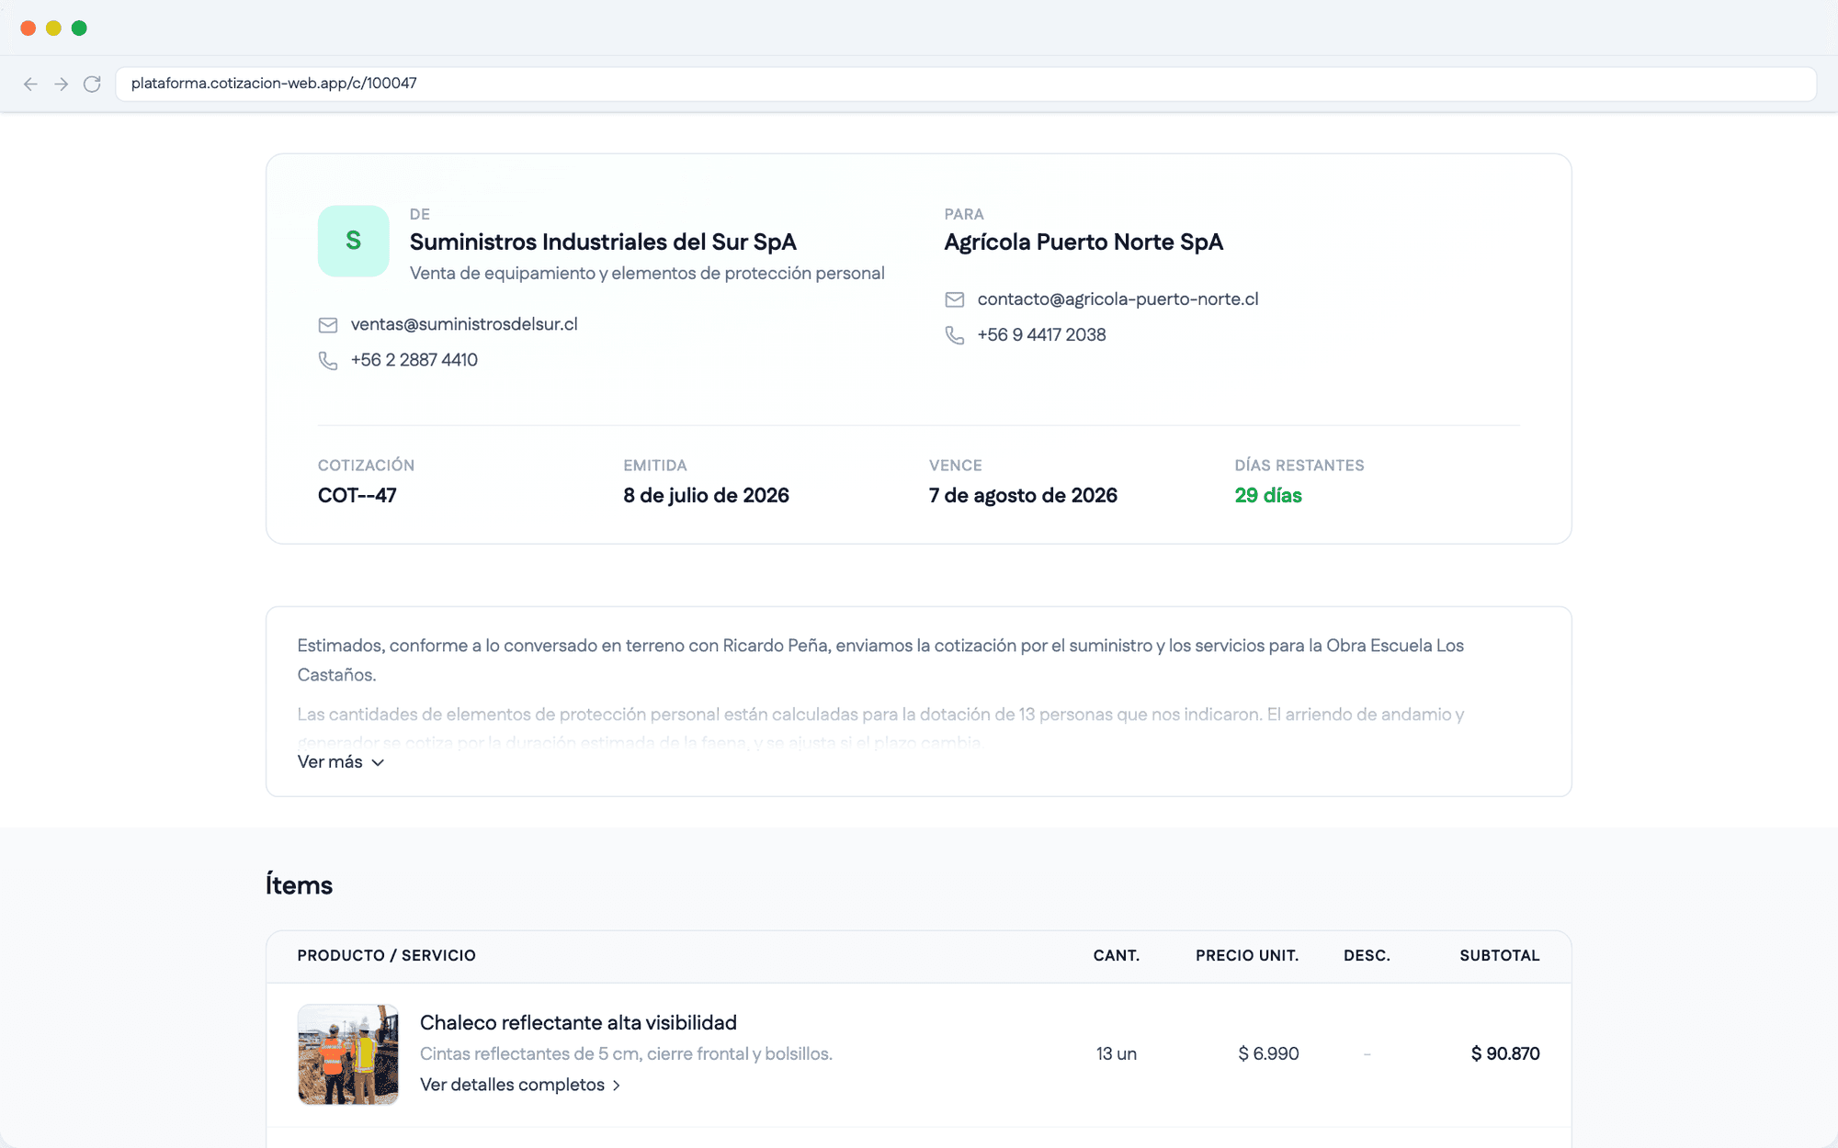
Task: Click the browser back arrow
Action: pyautogui.click(x=30, y=84)
